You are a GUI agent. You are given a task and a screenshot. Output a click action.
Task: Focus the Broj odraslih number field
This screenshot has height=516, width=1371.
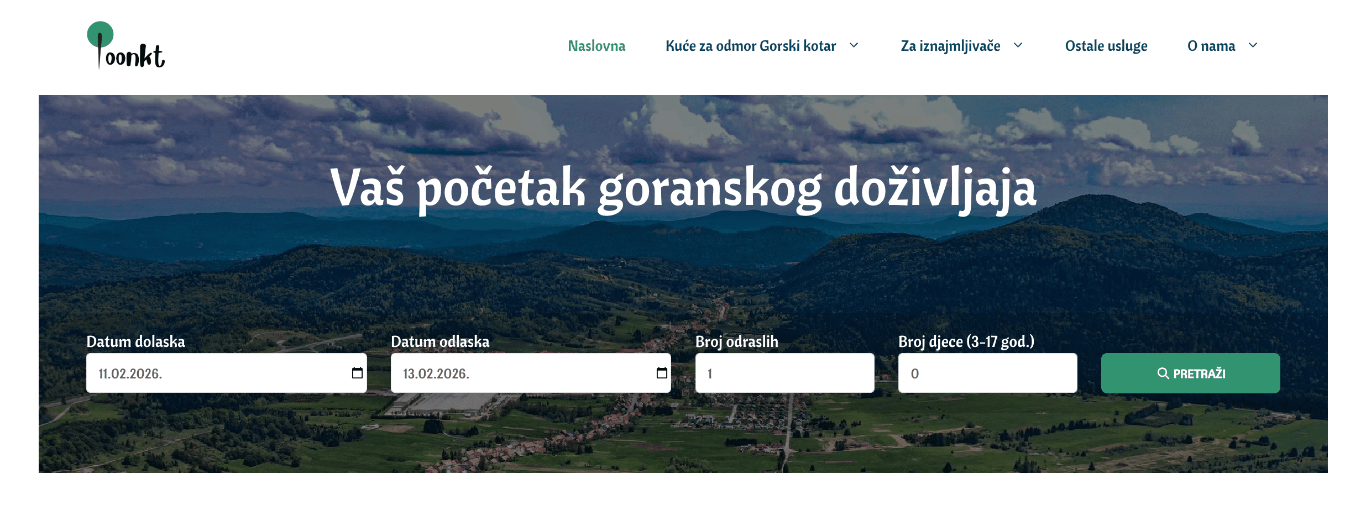(784, 373)
